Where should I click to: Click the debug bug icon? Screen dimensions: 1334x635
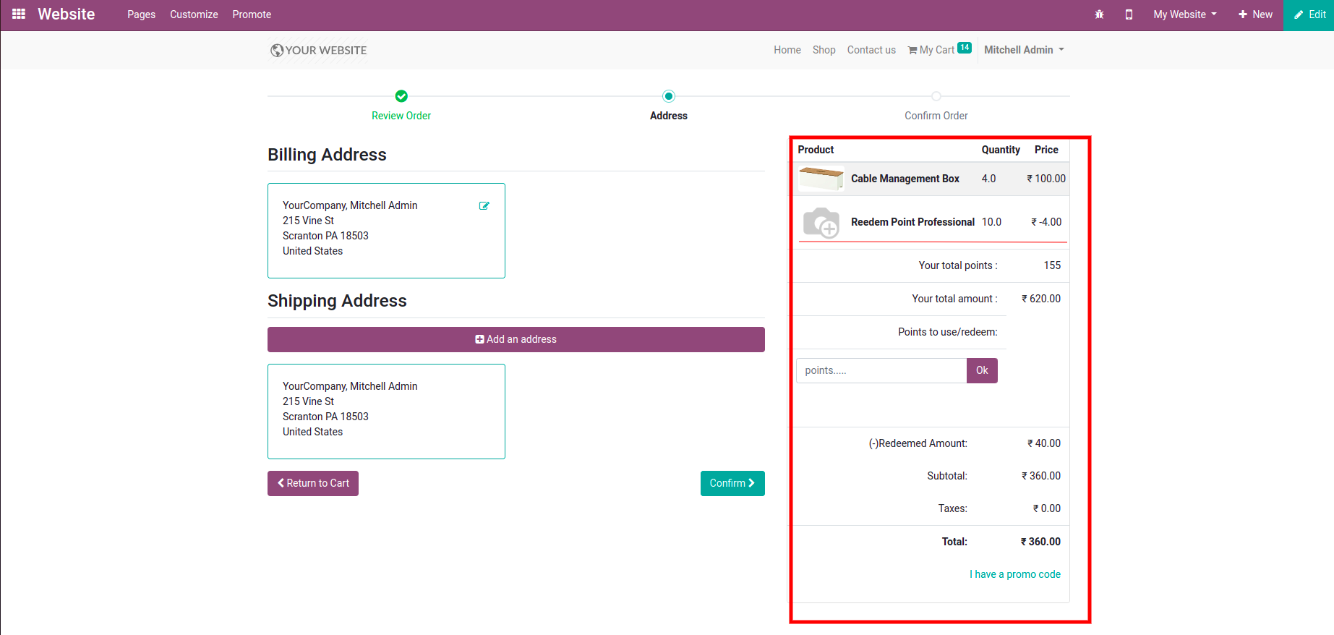1099,14
